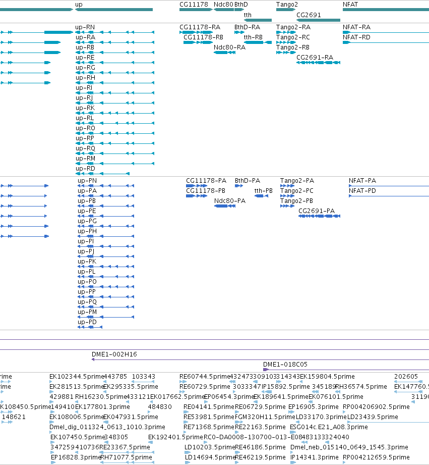Select the LD23439.5prime EST label
Image resolution: width=429 pixels, height=465 pixels.
[373, 417]
